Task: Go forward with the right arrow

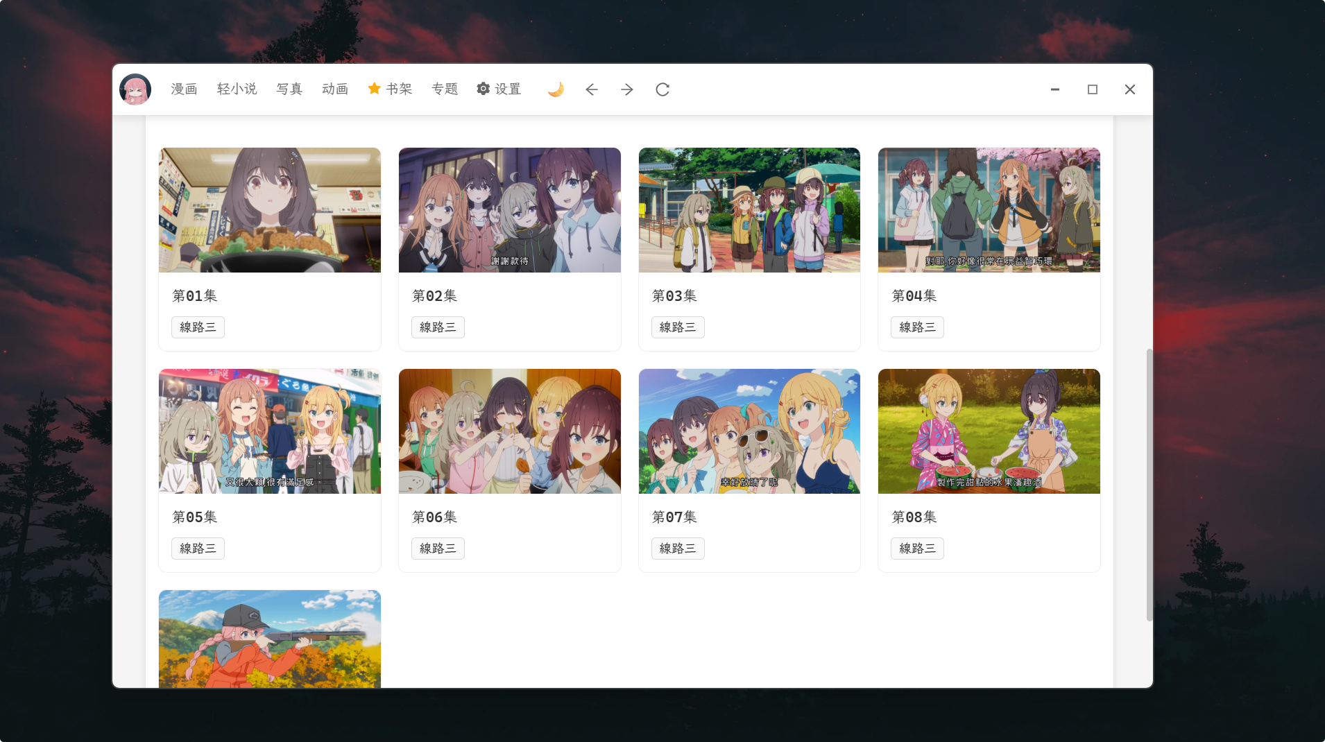Action: [x=627, y=89]
